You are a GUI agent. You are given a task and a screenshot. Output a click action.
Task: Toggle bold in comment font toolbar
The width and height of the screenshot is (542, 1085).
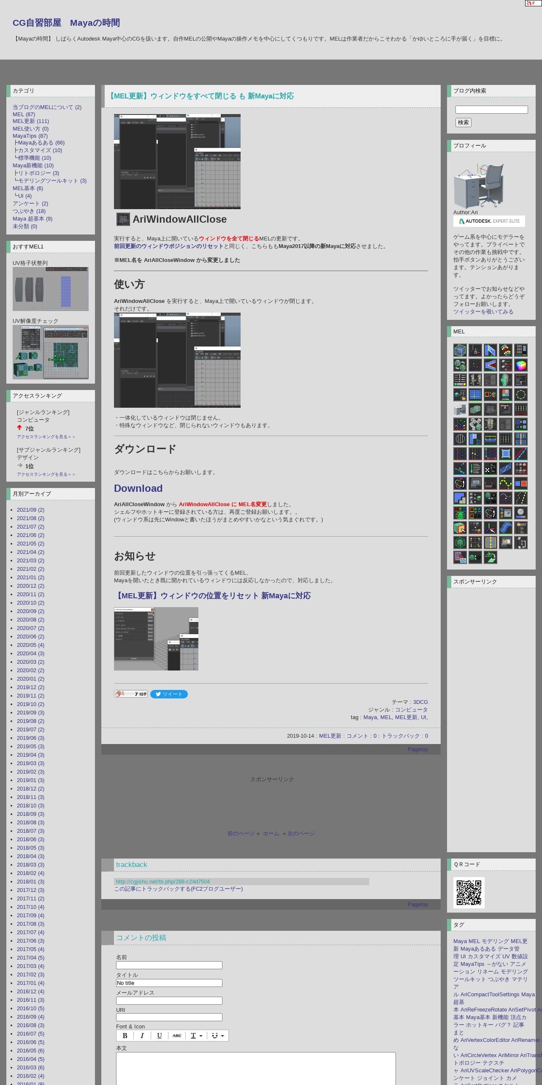pos(125,1036)
